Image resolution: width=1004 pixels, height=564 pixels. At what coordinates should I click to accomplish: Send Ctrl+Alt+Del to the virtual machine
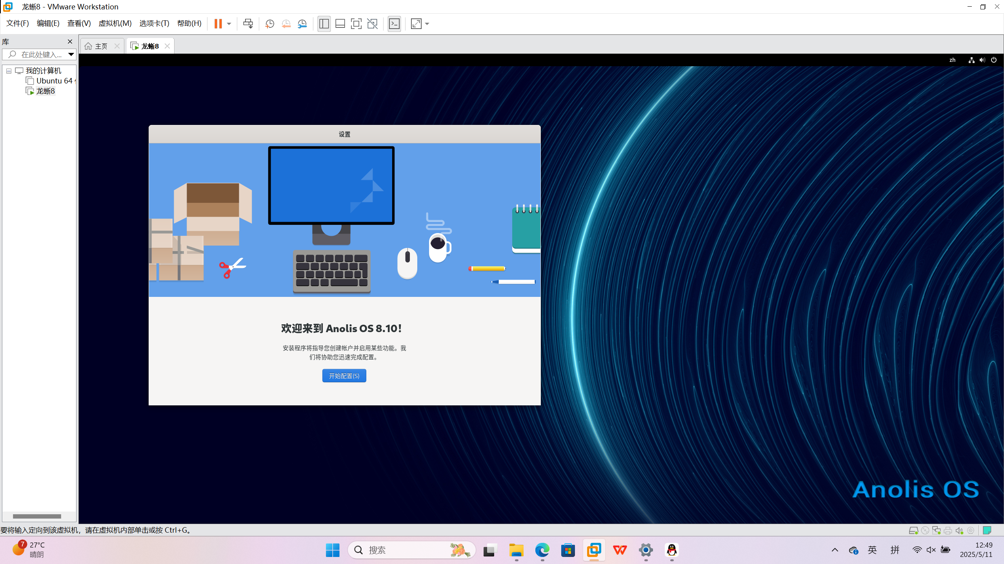coord(248,24)
